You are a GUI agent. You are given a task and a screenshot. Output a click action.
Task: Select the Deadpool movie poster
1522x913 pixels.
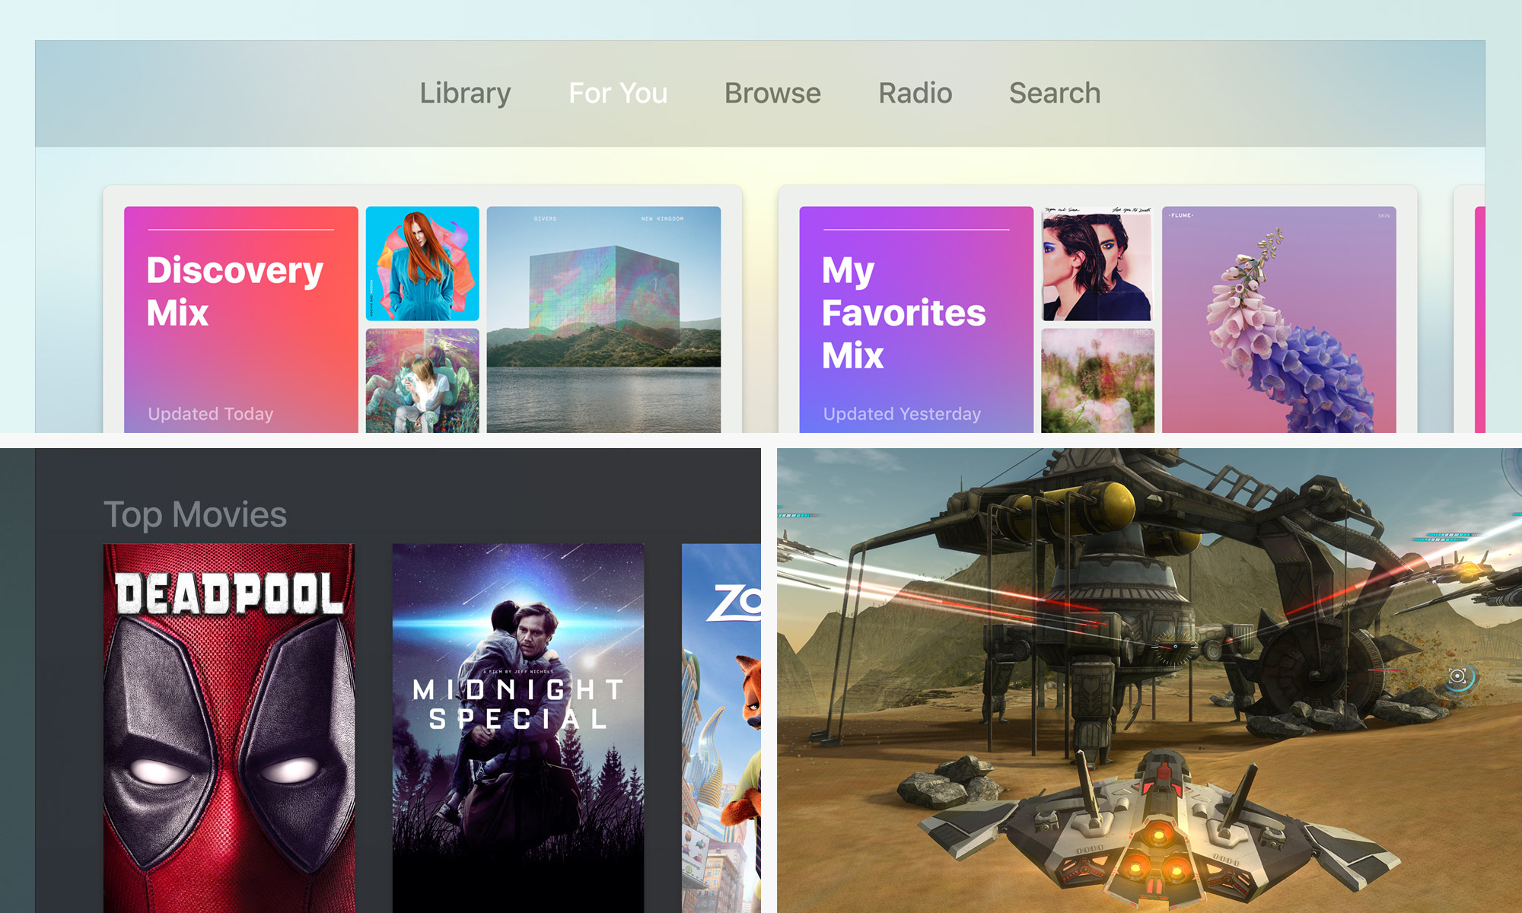[229, 728]
